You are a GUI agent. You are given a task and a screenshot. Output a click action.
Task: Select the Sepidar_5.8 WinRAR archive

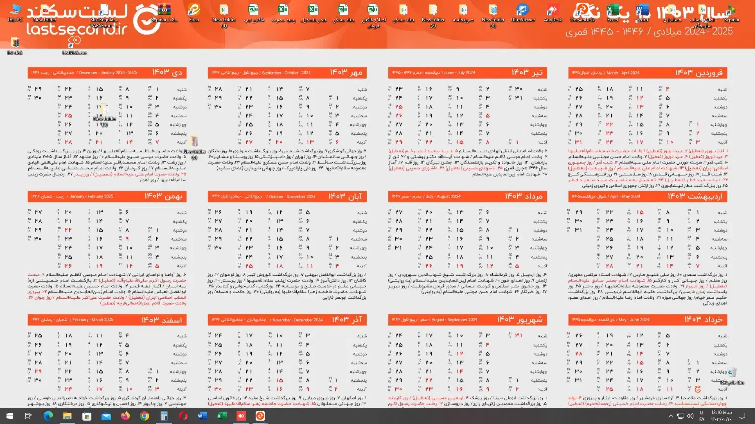164,13
